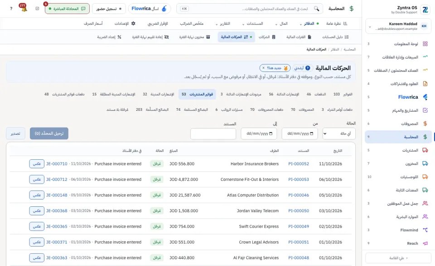The width and height of the screenshot is (435, 266).
Task: Open the notifications bell icon
Action: tap(24, 8)
